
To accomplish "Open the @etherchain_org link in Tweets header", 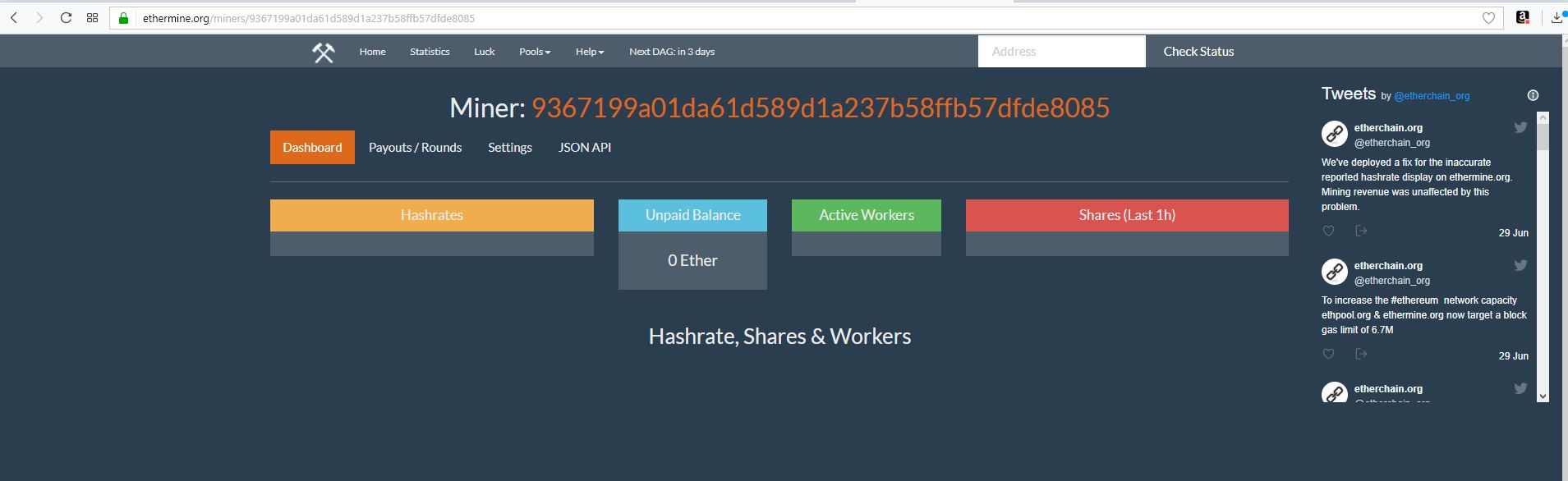I will [1432, 96].
